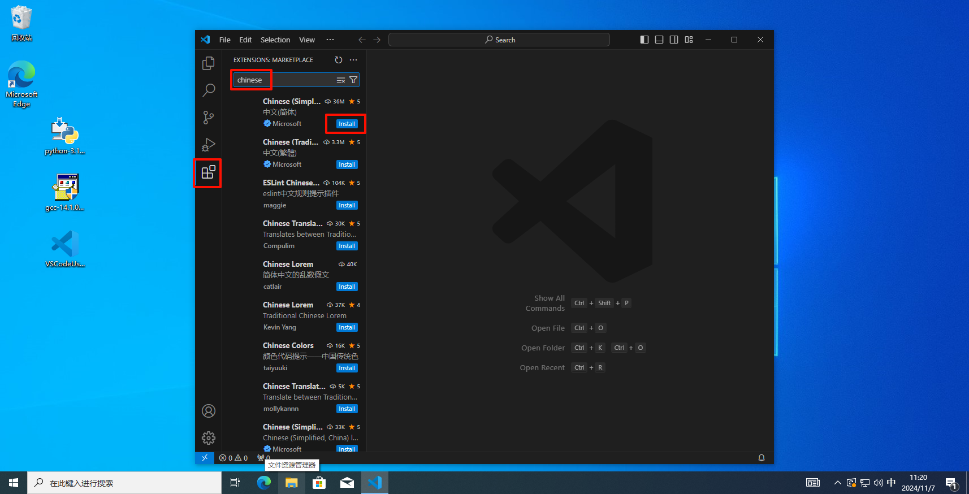Refresh the extensions marketplace list
Image resolution: width=969 pixels, height=494 pixels.
click(x=338, y=60)
